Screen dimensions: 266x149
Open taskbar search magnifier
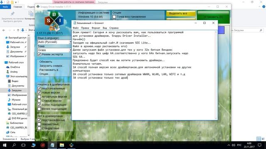pos(14,145)
